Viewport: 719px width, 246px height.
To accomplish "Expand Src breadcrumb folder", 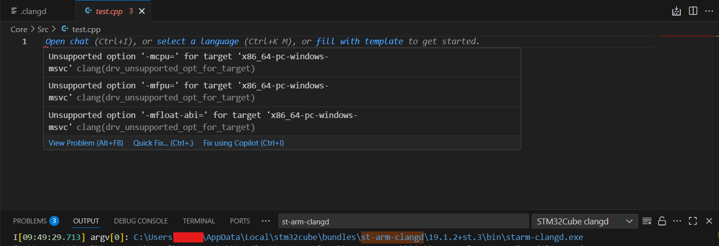I will pos(43,30).
